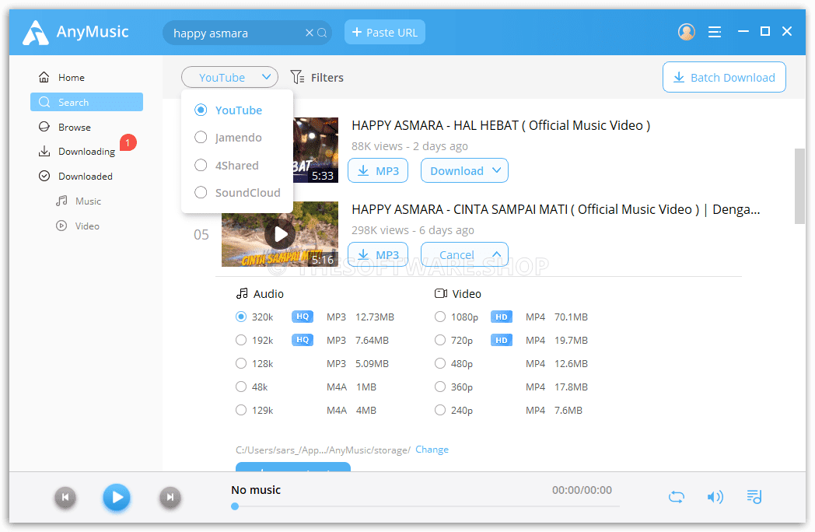Click the AnyMusic logo icon

coord(35,33)
